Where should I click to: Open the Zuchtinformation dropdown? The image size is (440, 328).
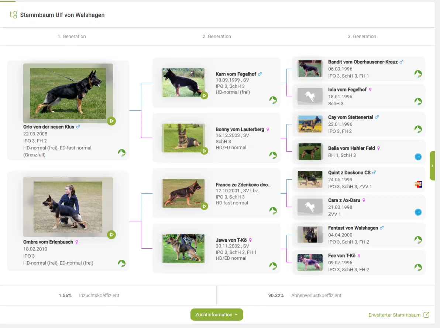(x=217, y=315)
